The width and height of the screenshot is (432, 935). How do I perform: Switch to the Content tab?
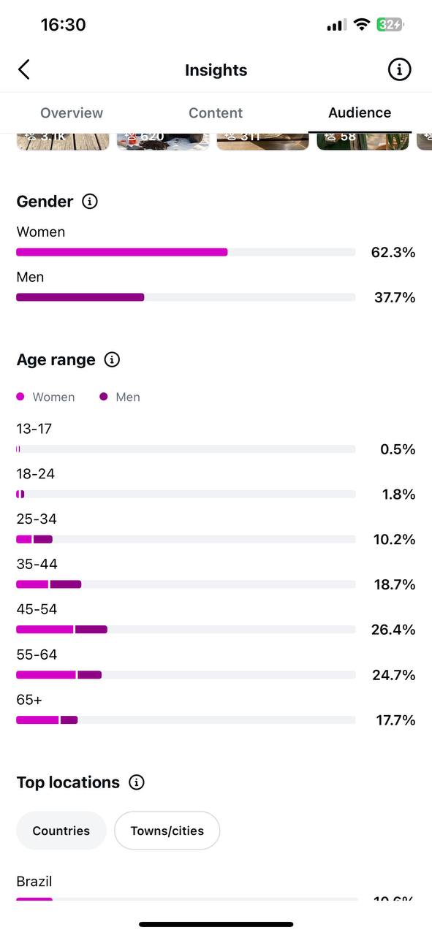[216, 113]
